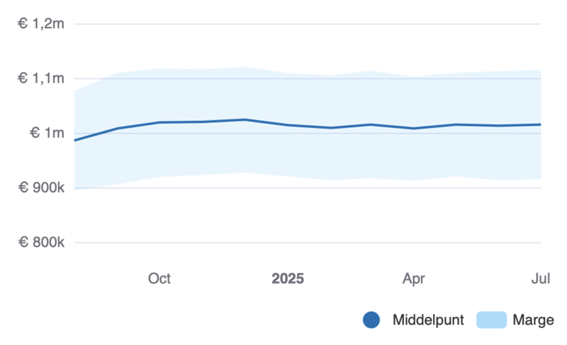Toggle the Middelpunt series via its legend label
Image resolution: width=567 pixels, height=345 pixels.
(x=428, y=320)
